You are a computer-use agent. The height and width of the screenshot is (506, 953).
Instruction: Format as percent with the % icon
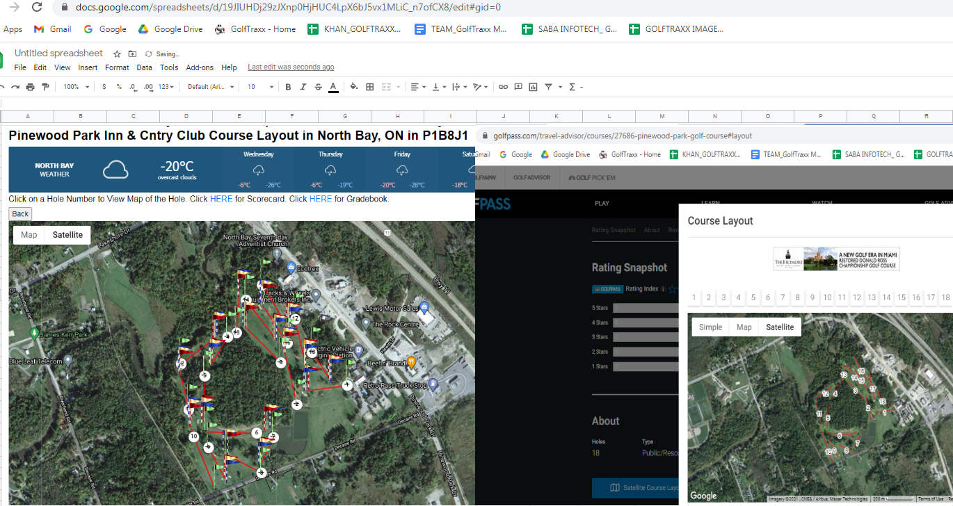(x=119, y=87)
